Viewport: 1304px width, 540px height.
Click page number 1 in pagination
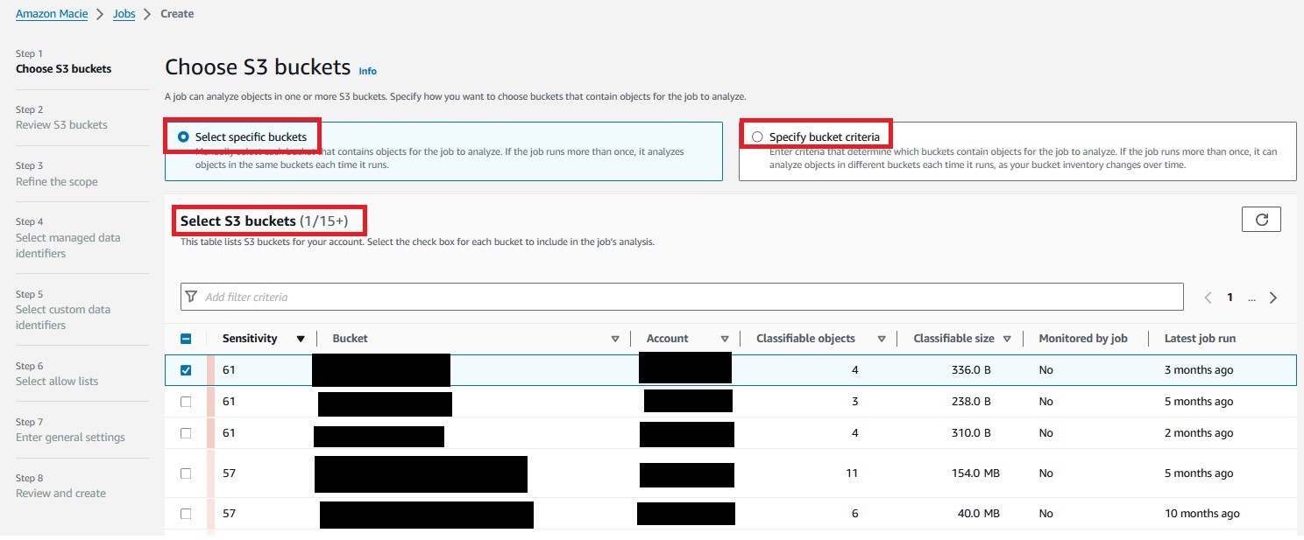[1230, 298]
